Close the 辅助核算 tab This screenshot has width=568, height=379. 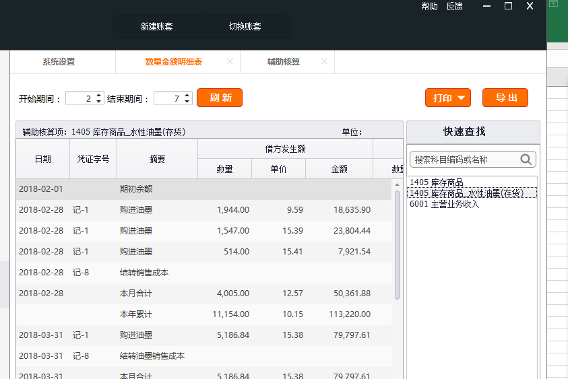(324, 61)
